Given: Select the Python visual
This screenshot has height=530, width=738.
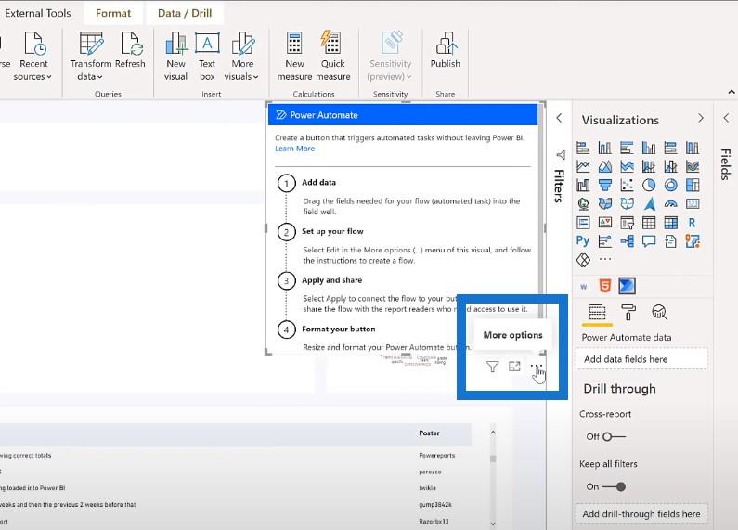Looking at the screenshot, I should (x=583, y=241).
